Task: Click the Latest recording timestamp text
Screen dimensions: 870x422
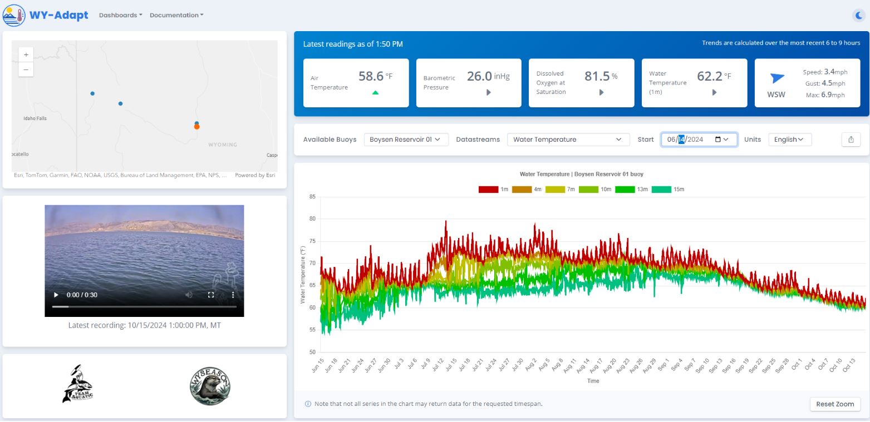Action: click(x=144, y=325)
